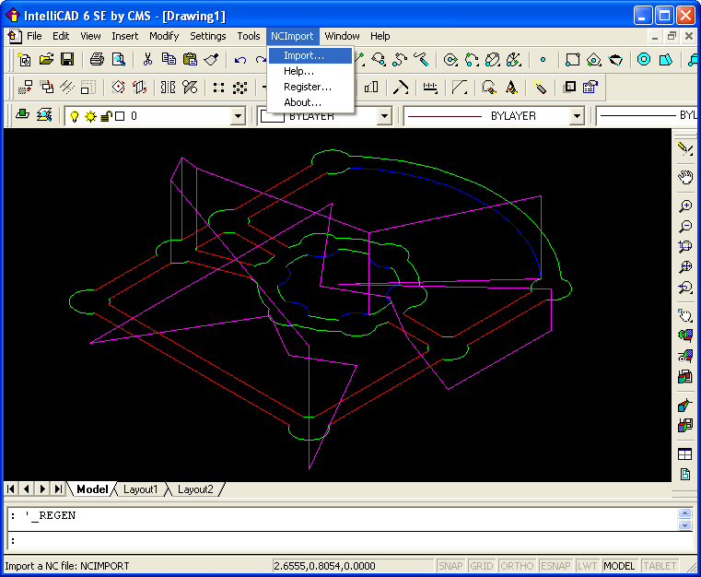Click the Pan hand icon

(685, 177)
